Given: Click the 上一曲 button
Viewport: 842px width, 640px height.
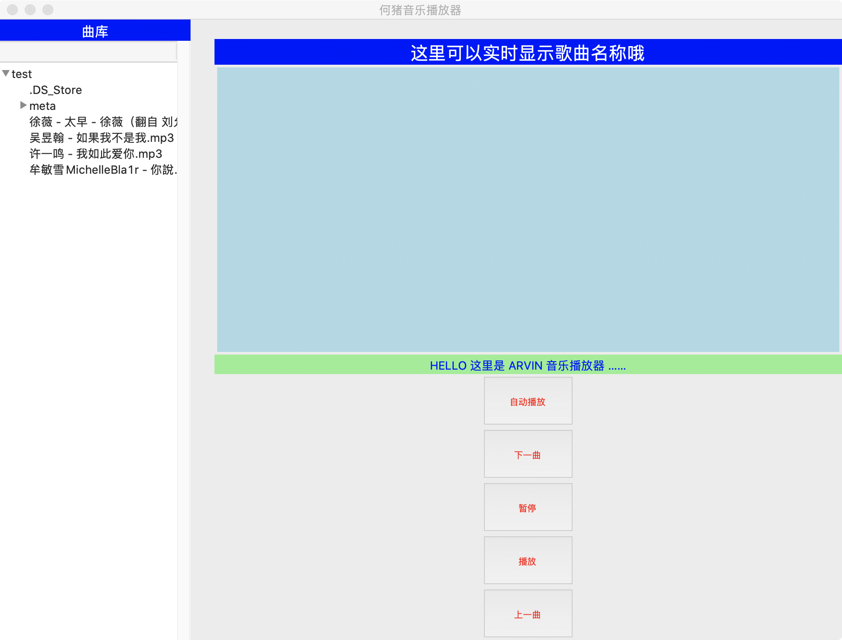Looking at the screenshot, I should click(x=528, y=614).
